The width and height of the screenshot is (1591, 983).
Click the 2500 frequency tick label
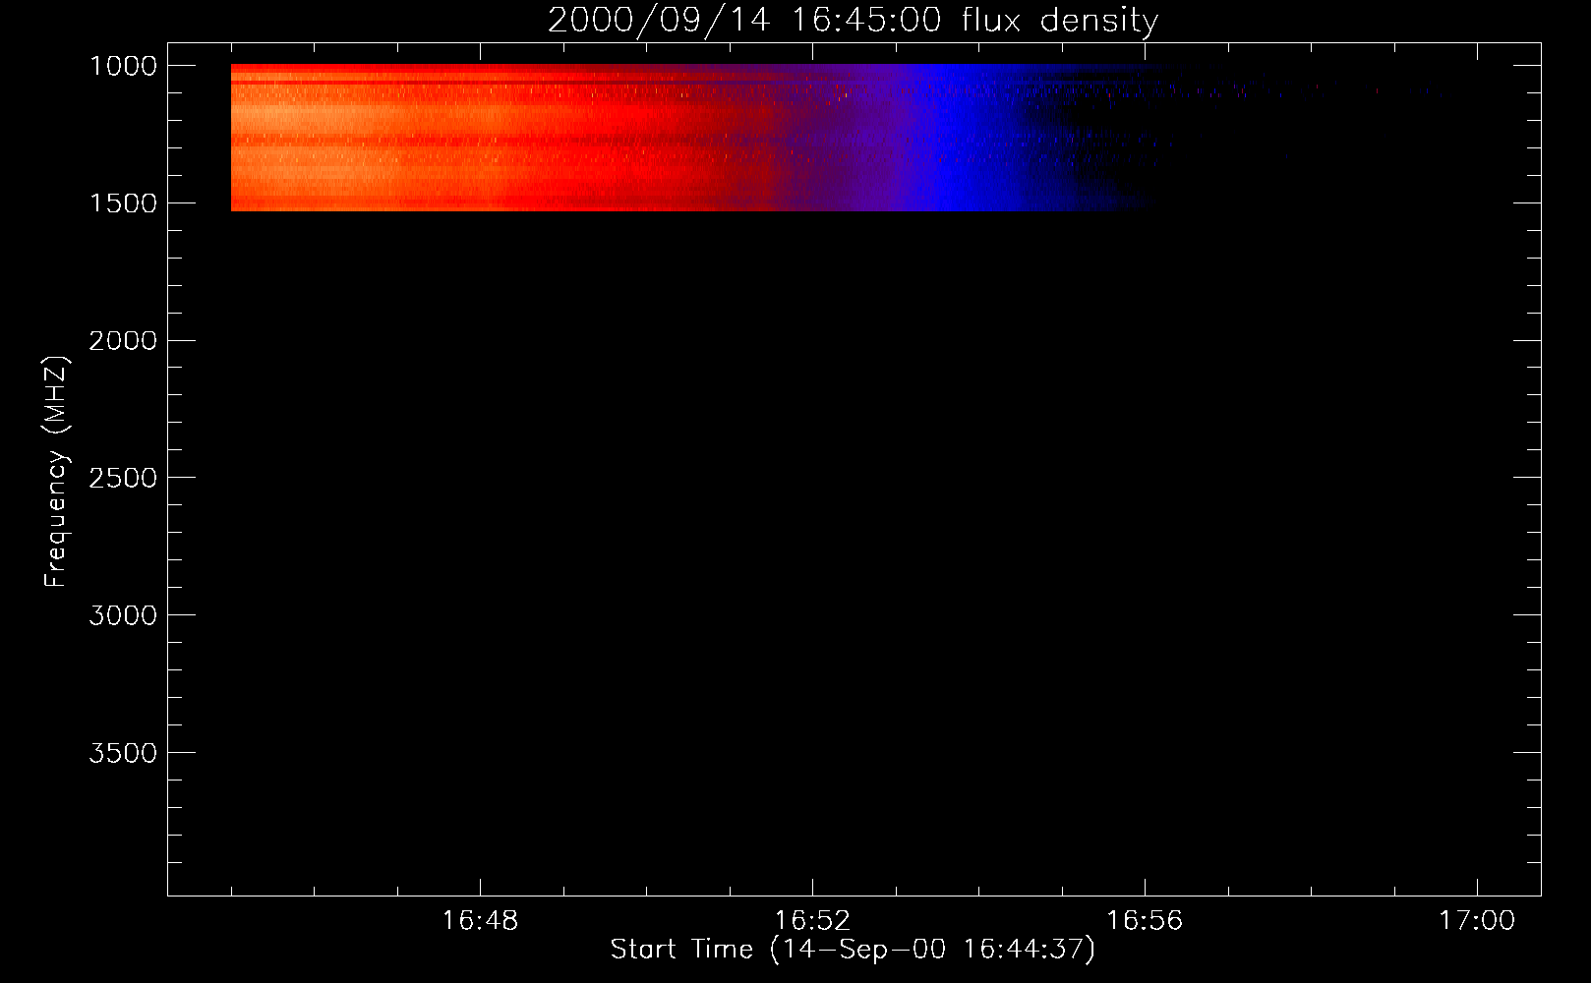(123, 478)
